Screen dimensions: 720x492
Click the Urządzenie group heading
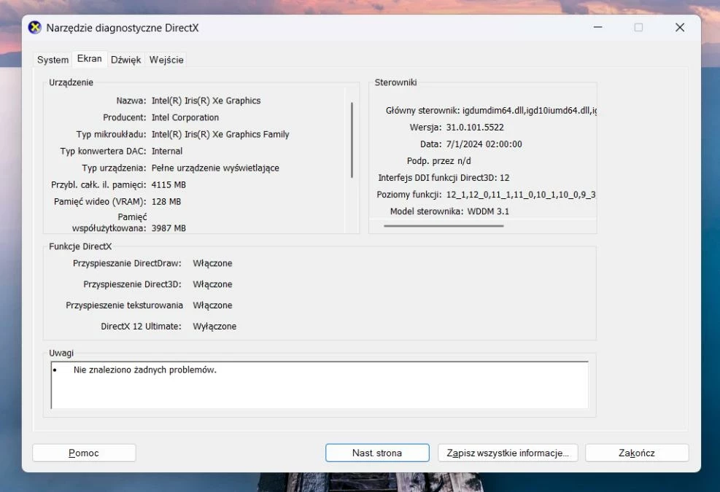[x=71, y=82]
